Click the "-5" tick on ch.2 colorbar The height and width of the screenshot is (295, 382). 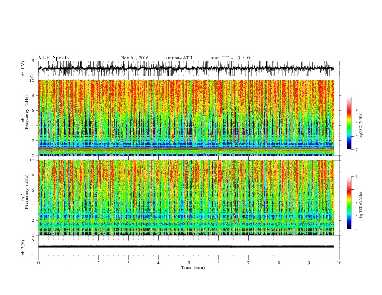tap(356, 203)
